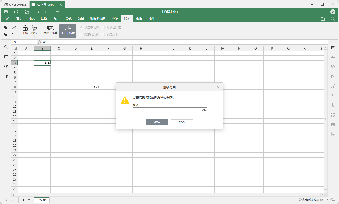Image resolution: width=339 pixels, height=204 pixels.
Task: Toggle 隐藏的公式 checkbox
Action: tap(81, 34)
